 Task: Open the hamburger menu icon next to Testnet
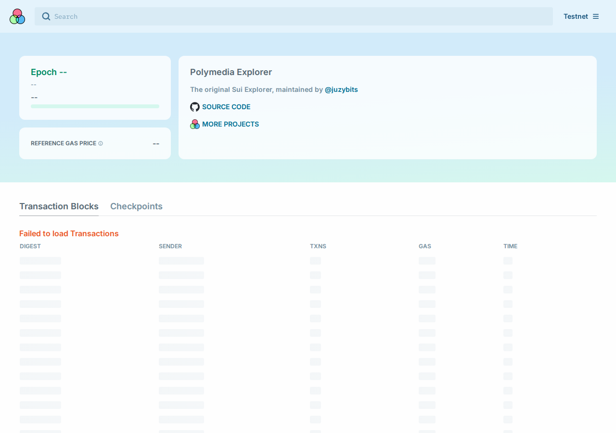[596, 16]
